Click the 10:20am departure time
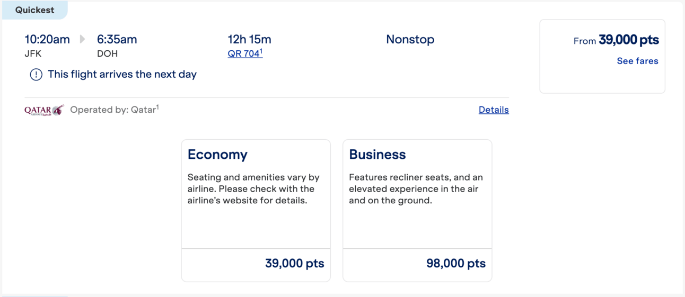 click(x=47, y=39)
